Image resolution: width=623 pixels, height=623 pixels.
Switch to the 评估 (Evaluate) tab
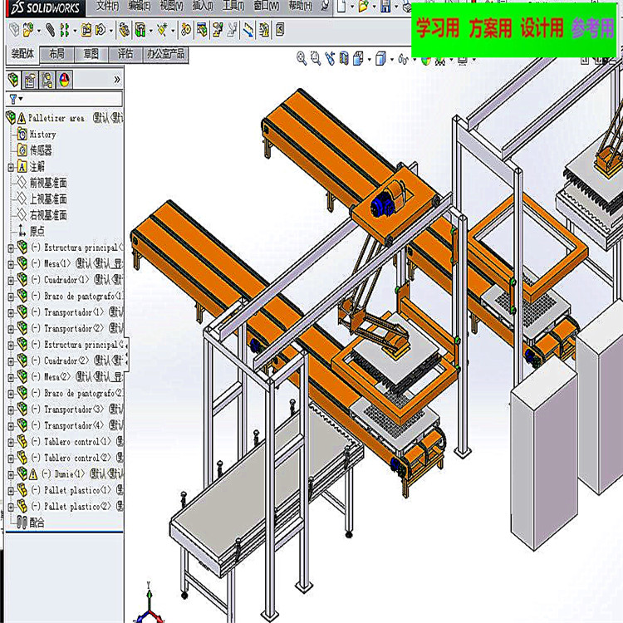click(x=125, y=55)
